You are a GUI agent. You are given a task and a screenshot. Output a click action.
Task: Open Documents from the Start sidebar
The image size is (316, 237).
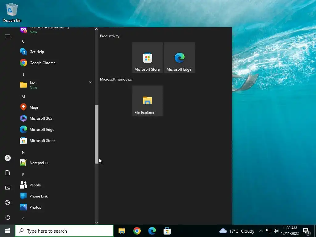click(x=8, y=173)
